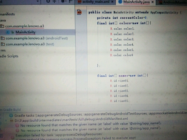This screenshot has height=140, width=187.
Task: Click the related XML file gutter icon
Action: [79, 12]
